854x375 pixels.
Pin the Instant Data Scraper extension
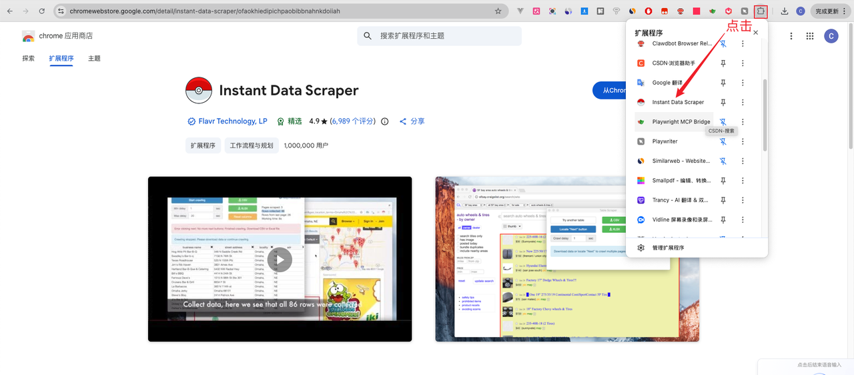click(723, 102)
